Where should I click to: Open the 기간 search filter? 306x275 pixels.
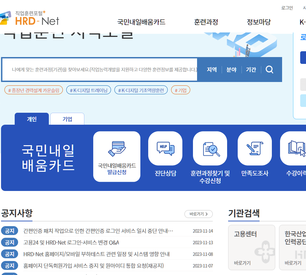(x=251, y=69)
